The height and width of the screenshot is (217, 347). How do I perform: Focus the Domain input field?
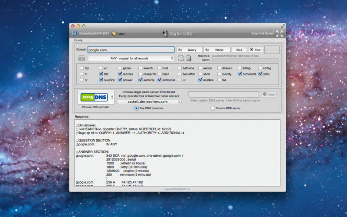click(131, 50)
